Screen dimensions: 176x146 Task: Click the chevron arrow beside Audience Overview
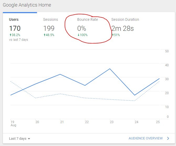click(168, 138)
